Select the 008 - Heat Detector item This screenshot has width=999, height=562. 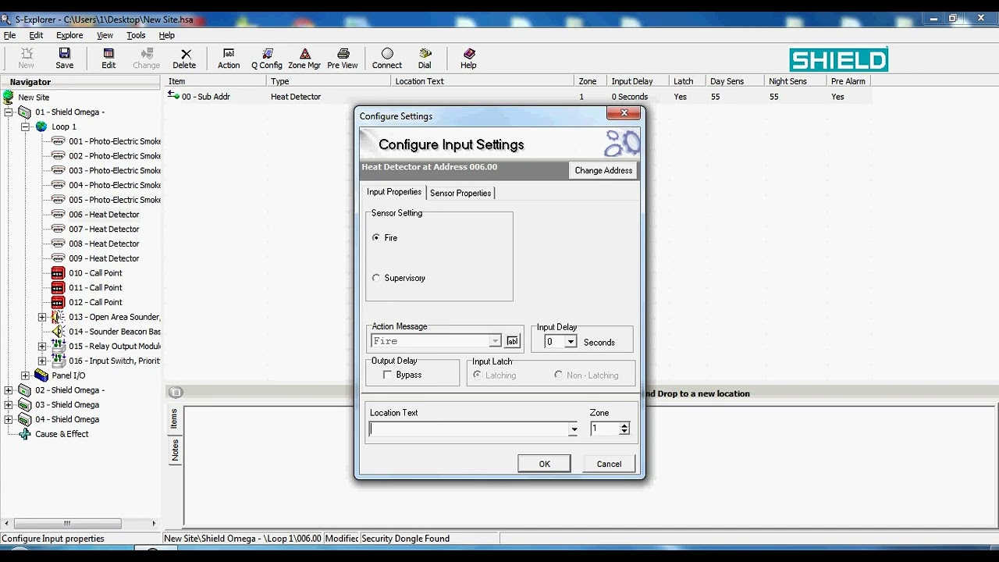pos(104,244)
